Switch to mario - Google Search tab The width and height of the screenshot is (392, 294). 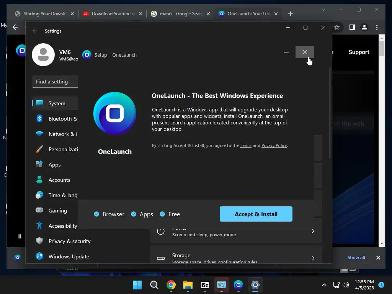pos(181,14)
